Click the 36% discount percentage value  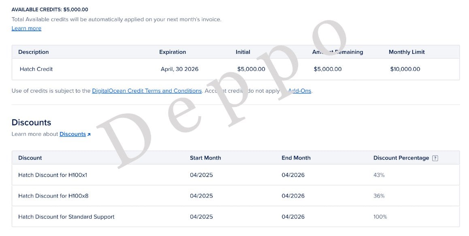[379, 196]
